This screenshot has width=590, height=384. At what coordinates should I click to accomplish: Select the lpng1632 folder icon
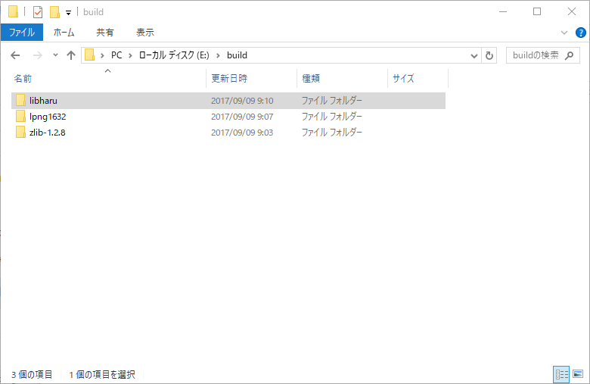pyautogui.click(x=20, y=117)
